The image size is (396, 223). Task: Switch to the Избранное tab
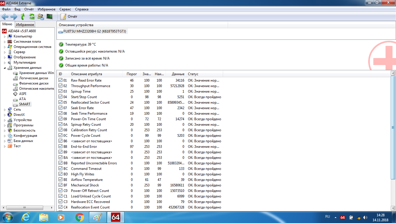25,25
